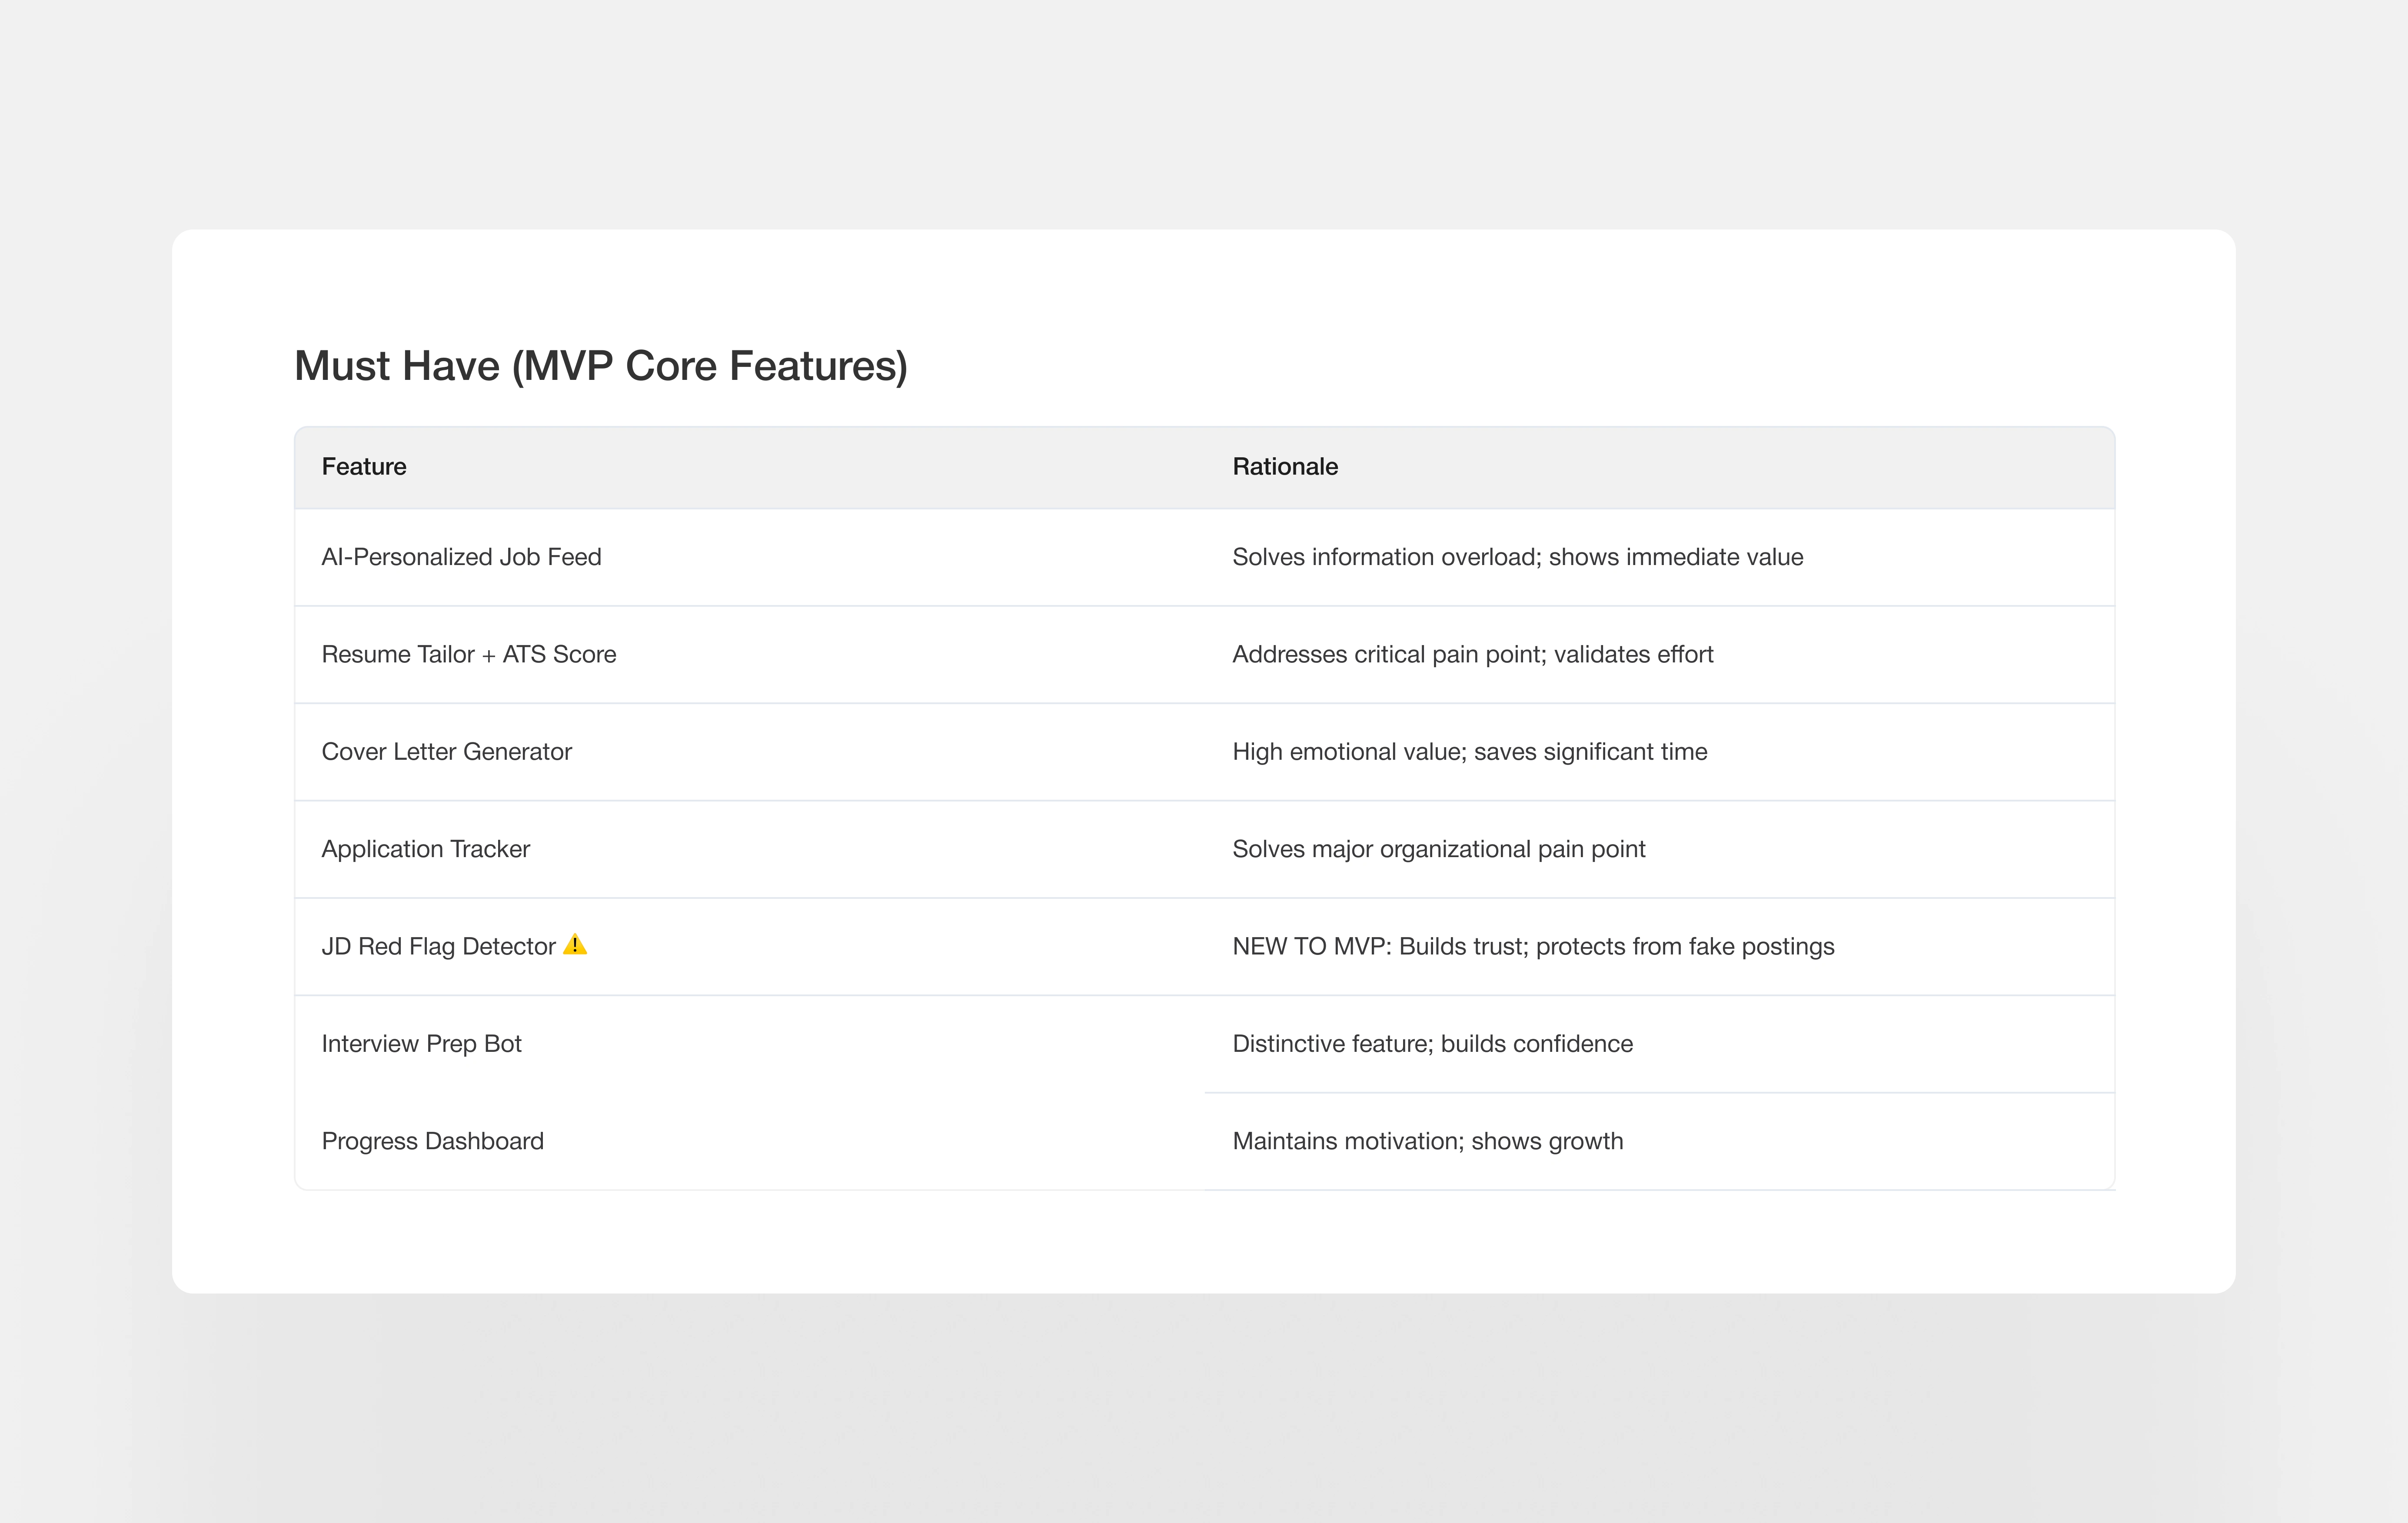Viewport: 2408px width, 1523px height.
Task: Click the plus sign before 'ATS Score'
Action: coord(488,655)
